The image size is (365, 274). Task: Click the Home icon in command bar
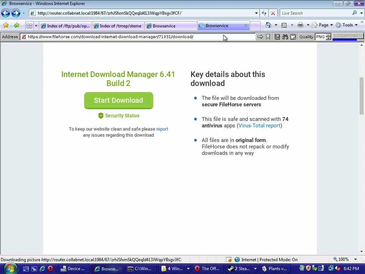tap(268, 25)
